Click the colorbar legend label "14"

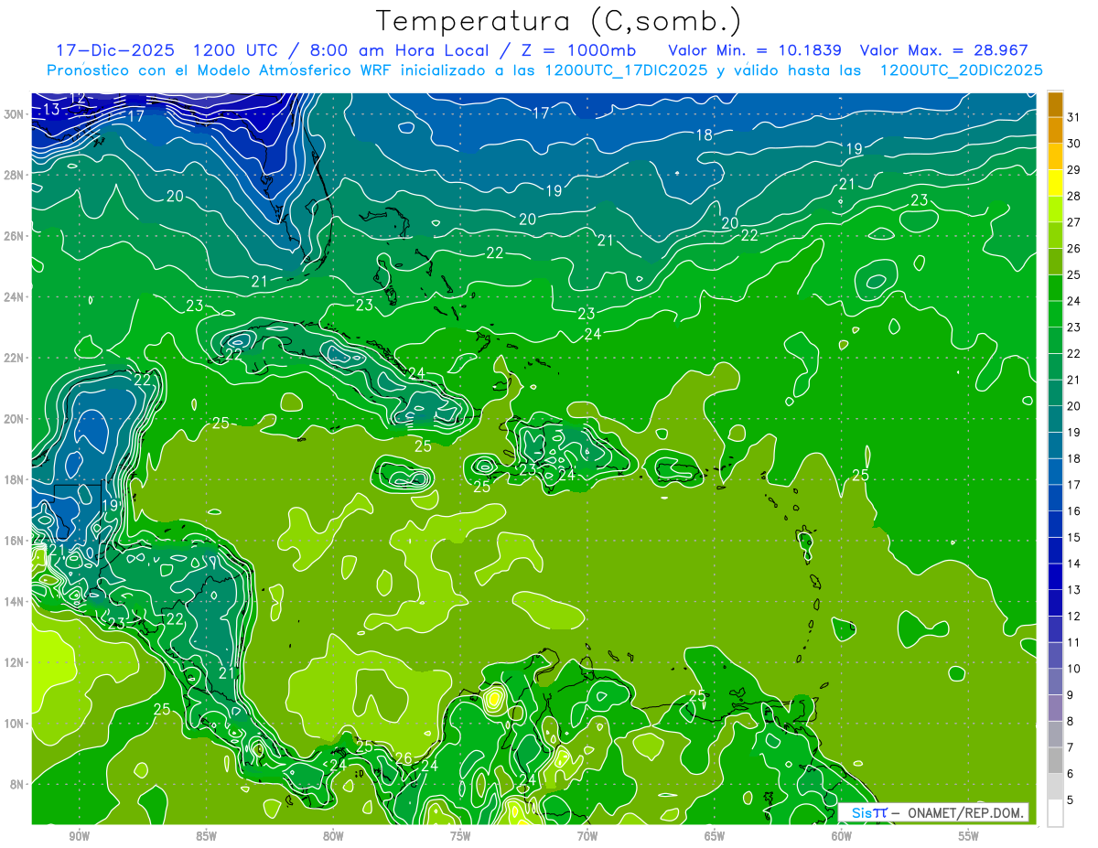[x=1074, y=564]
